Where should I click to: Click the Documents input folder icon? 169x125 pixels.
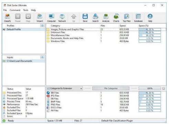(x=4, y=61)
